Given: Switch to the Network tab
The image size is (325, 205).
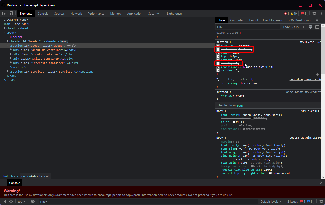Looking at the screenshot, I should tap(76, 14).
